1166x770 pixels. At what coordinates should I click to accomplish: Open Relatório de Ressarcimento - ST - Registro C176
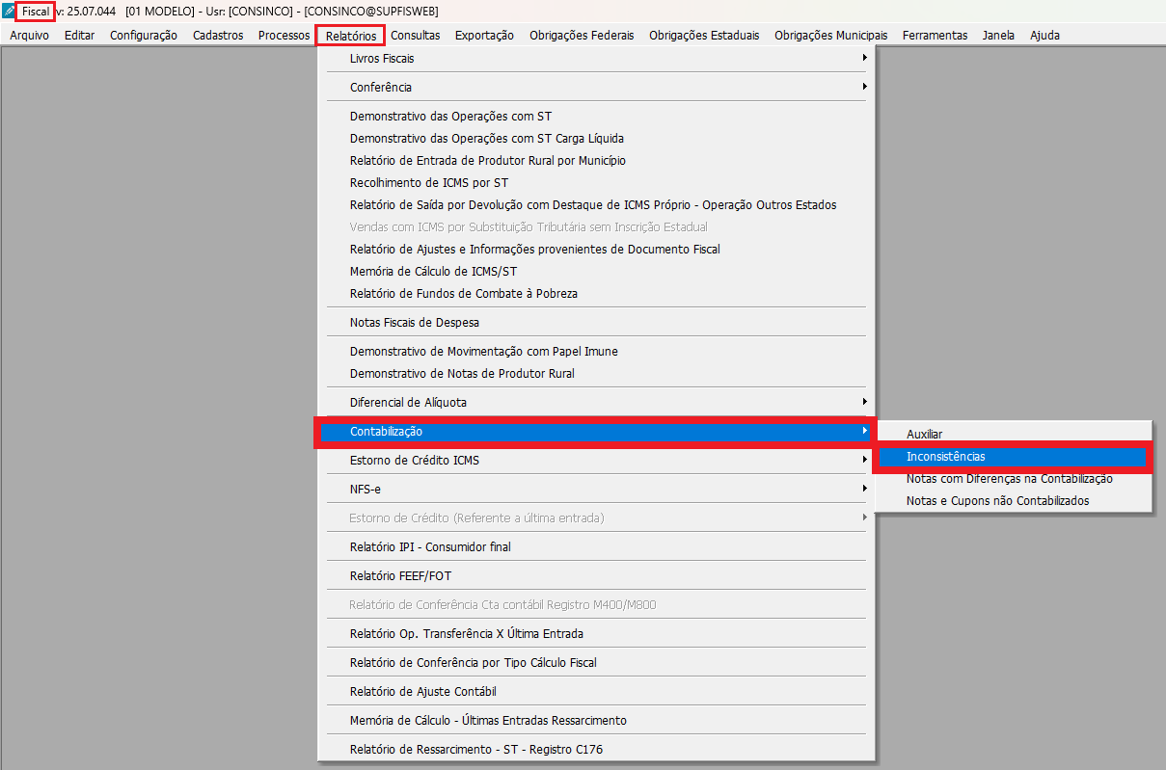(x=596, y=750)
